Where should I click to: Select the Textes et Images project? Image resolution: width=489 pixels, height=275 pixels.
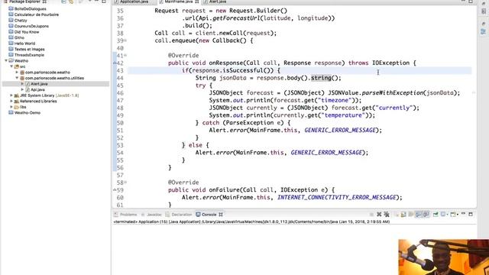point(29,49)
